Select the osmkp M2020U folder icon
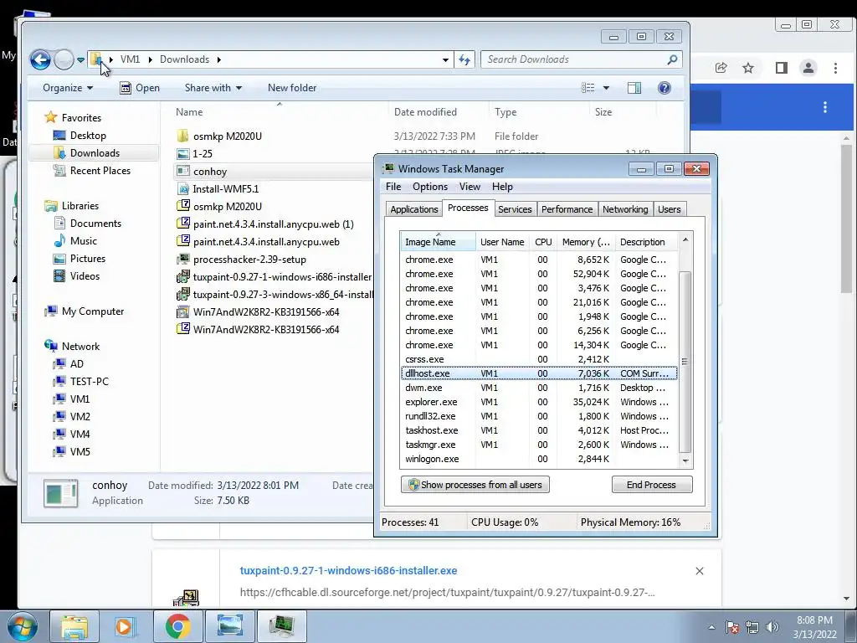Image resolution: width=857 pixels, height=643 pixels. (182, 136)
